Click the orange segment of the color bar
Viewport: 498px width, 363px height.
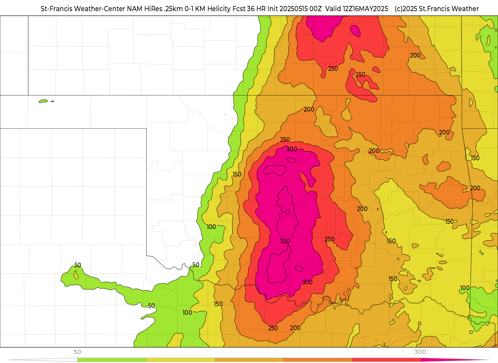pos(317,360)
